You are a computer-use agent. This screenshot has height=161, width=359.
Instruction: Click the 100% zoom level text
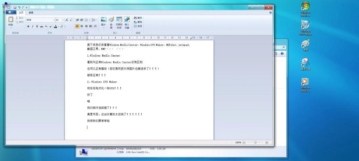(238, 142)
